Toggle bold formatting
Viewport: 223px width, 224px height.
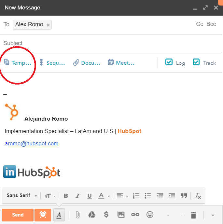(66, 196)
